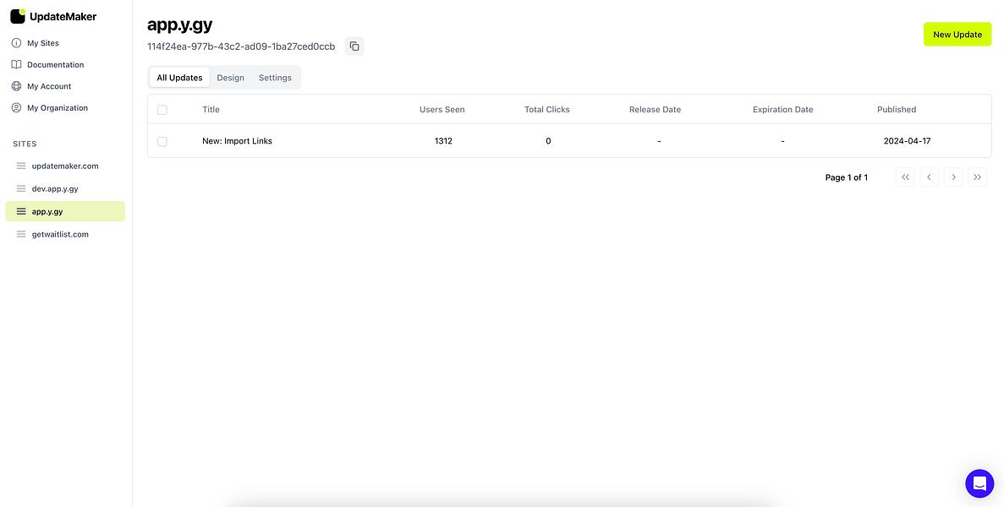
Task: Open the Documentation link
Action: 55,64
